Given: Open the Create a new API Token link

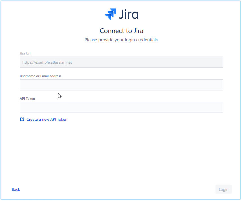Looking at the screenshot, I should 47,119.
